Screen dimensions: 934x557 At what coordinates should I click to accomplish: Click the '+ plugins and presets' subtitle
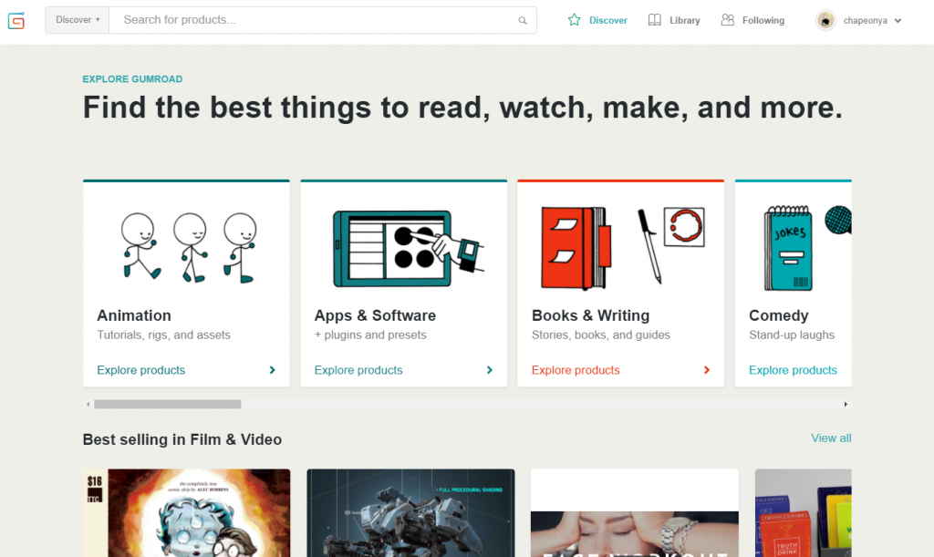(370, 335)
